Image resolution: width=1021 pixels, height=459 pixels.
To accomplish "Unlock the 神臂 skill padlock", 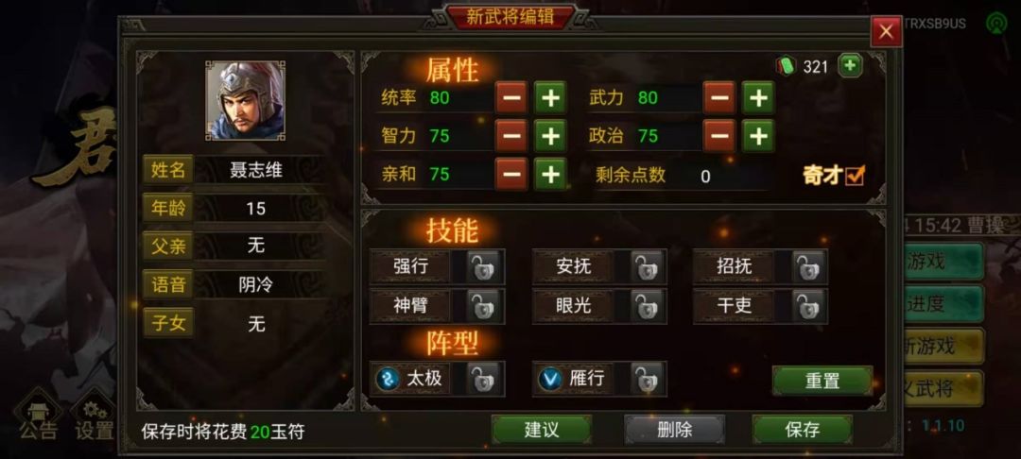I will pyautogui.click(x=484, y=306).
